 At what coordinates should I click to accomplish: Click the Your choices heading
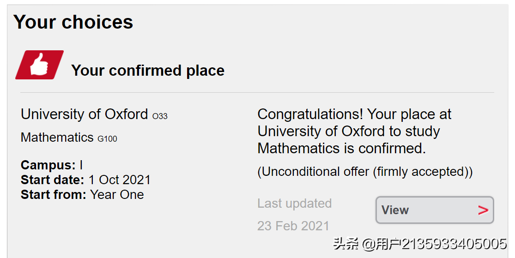click(73, 22)
